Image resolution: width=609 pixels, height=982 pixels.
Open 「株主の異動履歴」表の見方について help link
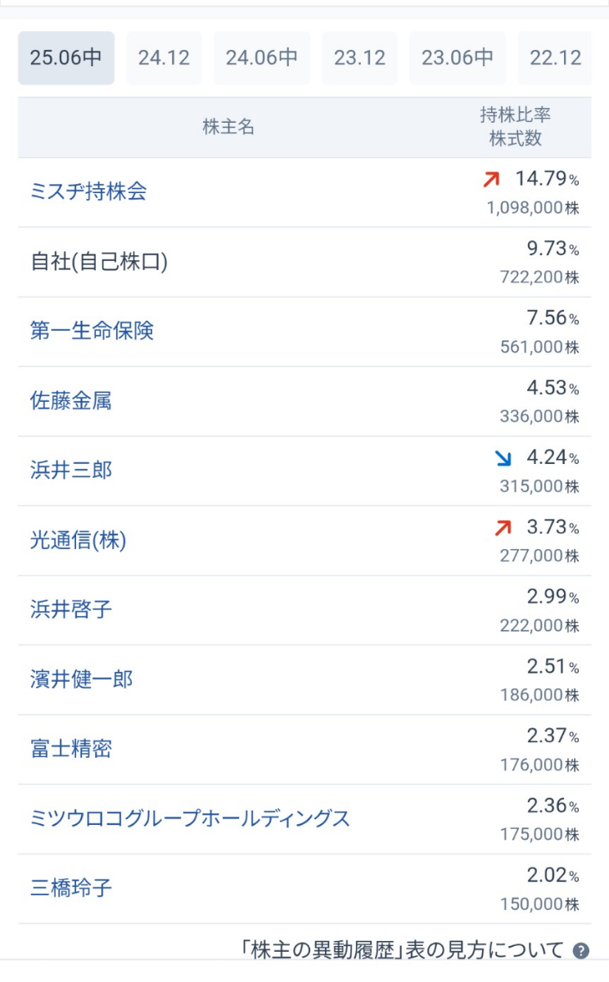point(402,950)
